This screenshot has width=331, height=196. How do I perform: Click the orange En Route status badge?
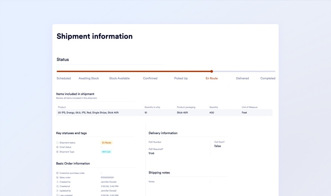106,143
